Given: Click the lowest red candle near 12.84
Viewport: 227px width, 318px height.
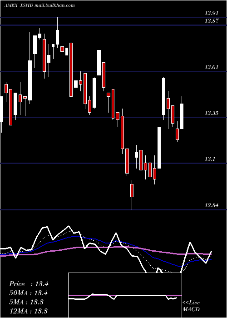Looking at the screenshot, I should 132,190.
